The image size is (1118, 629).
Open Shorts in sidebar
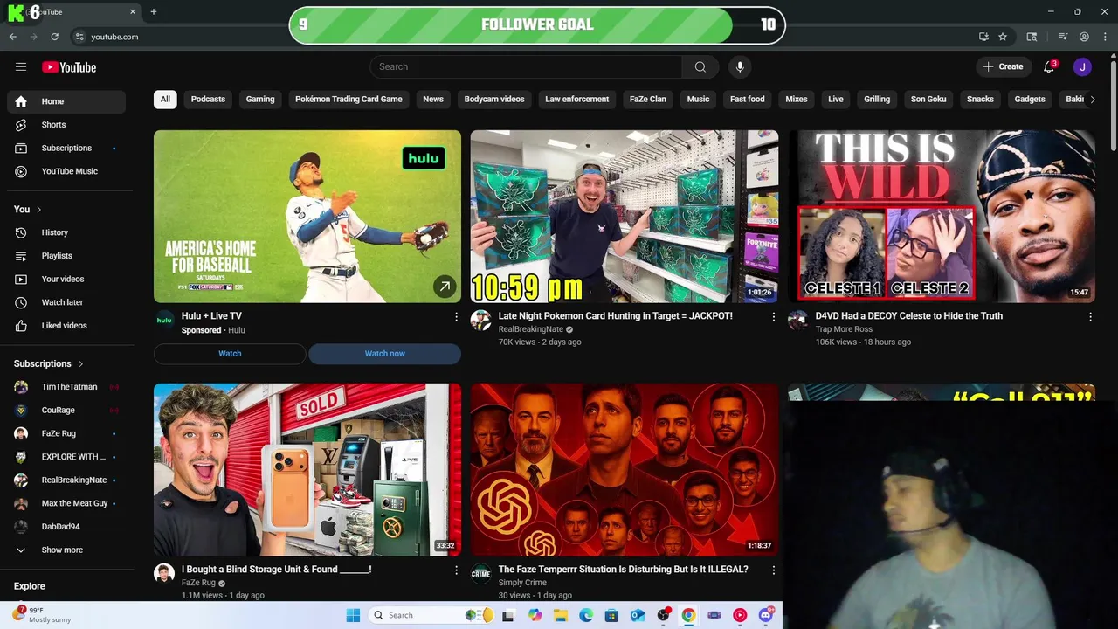tap(66, 125)
